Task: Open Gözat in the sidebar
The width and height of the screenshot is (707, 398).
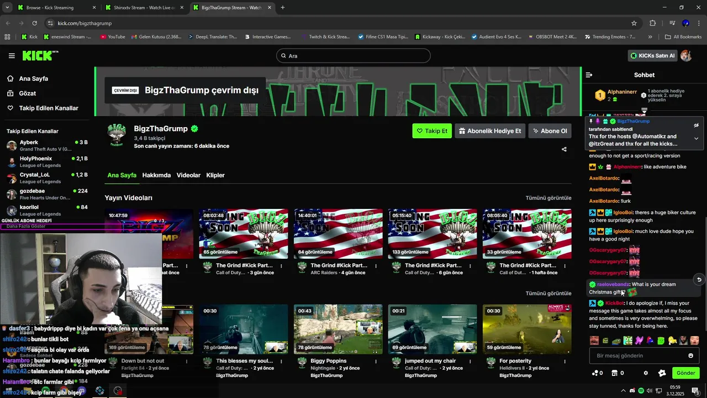Action: (x=27, y=93)
